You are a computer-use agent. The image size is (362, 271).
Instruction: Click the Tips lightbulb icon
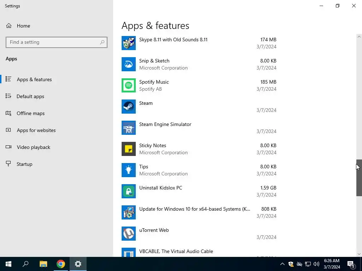point(129,170)
